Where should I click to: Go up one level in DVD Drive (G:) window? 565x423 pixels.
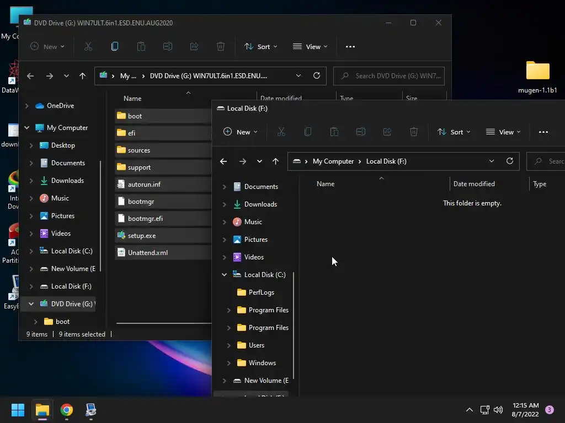click(x=83, y=76)
